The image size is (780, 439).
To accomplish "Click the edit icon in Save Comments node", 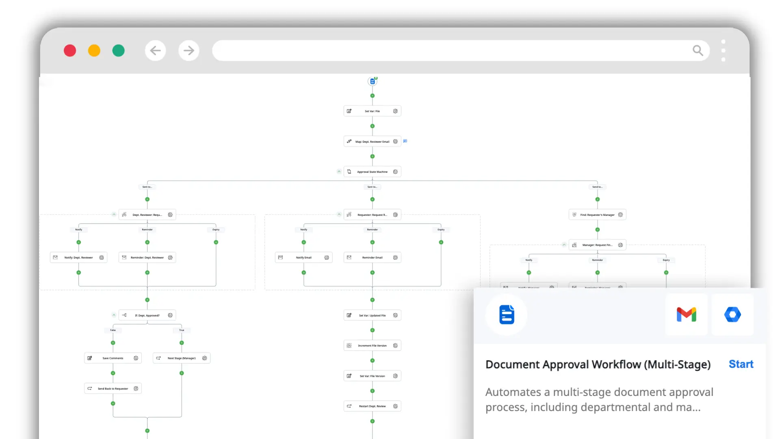I will (90, 358).
